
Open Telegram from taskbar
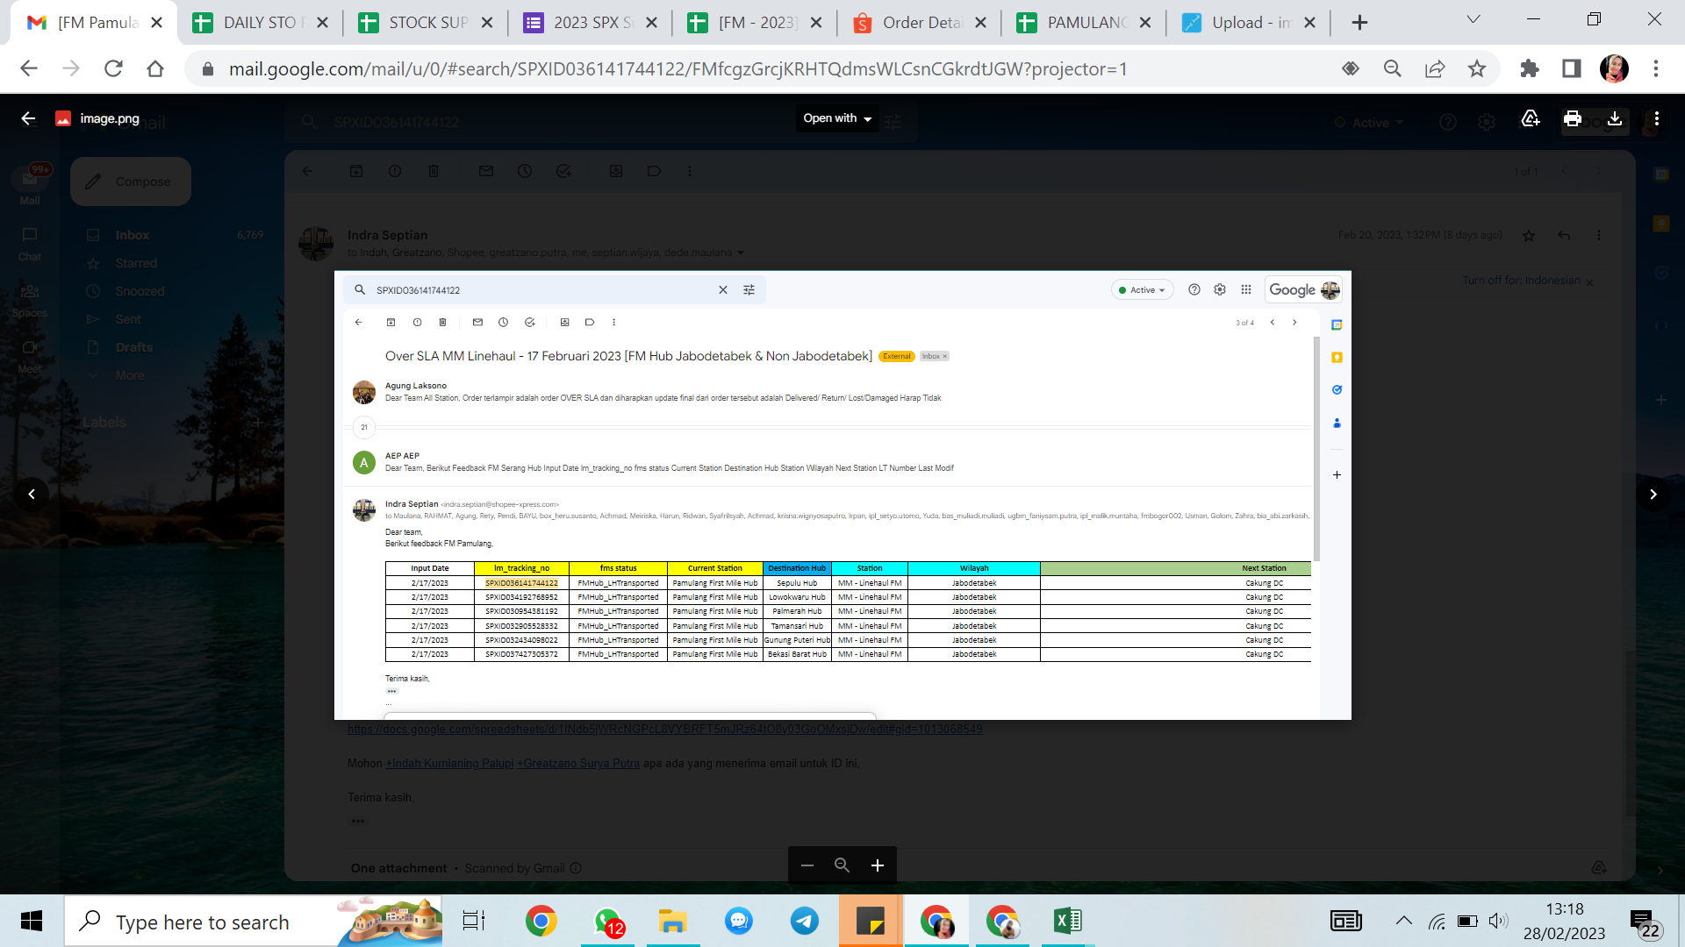(805, 921)
